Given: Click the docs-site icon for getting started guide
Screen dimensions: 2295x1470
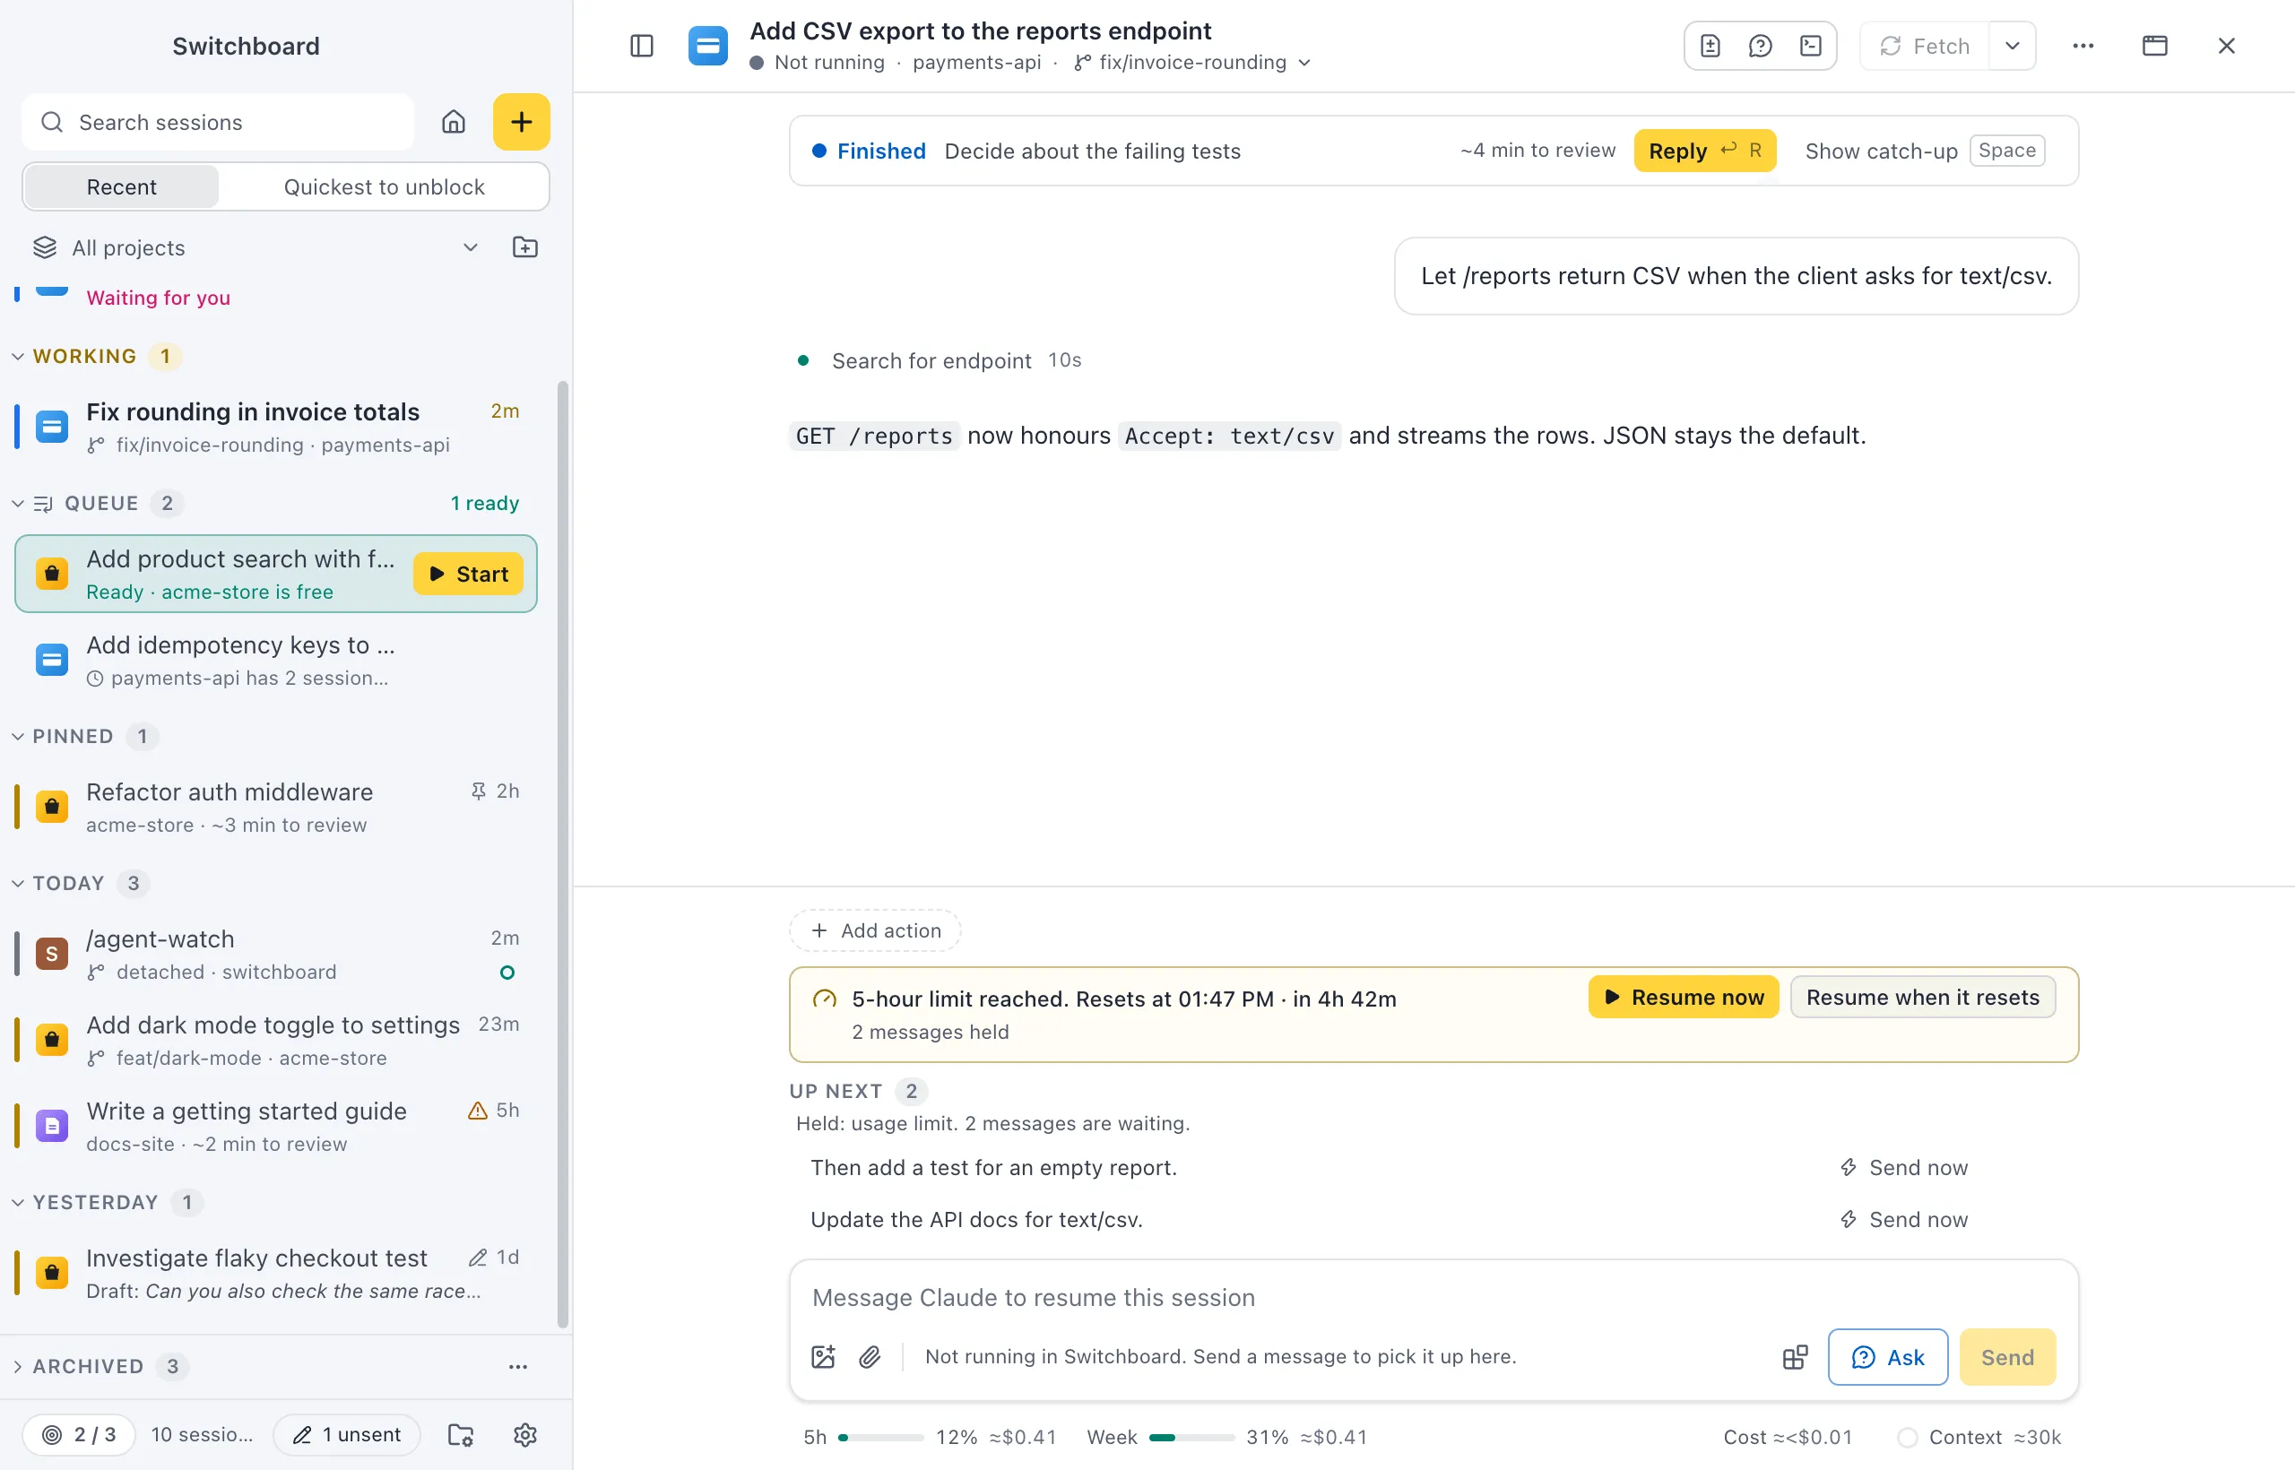Looking at the screenshot, I should point(52,1127).
